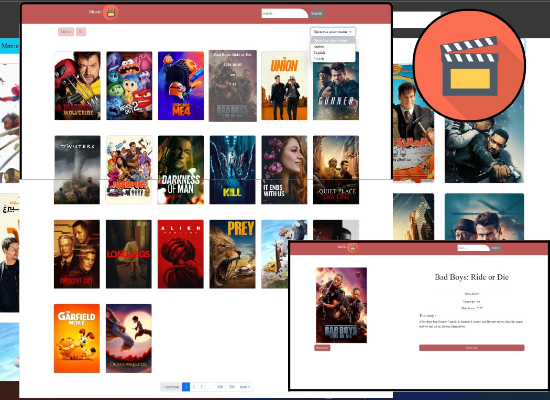This screenshot has width=550, height=400.
Task: Open the Longlegs movie poster
Action: pos(129,254)
